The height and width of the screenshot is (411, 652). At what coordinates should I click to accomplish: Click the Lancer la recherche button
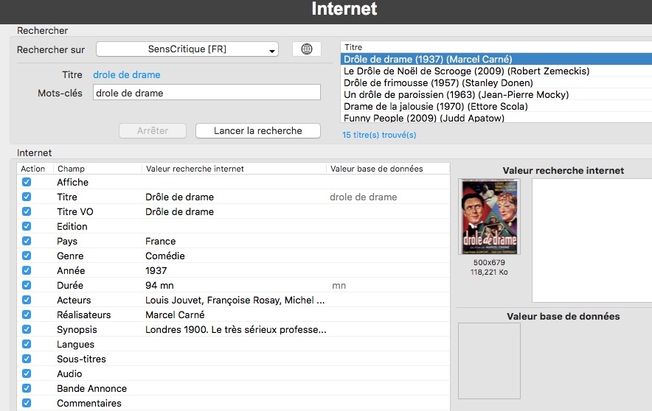coord(258,130)
